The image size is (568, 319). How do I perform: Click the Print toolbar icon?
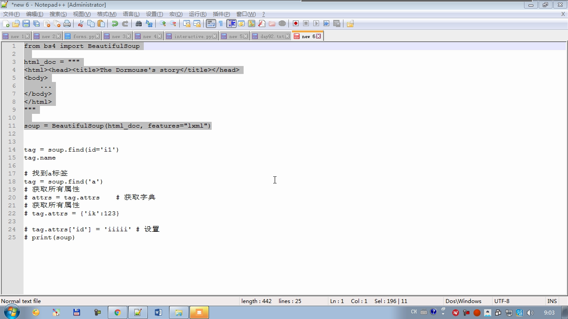pos(67,23)
